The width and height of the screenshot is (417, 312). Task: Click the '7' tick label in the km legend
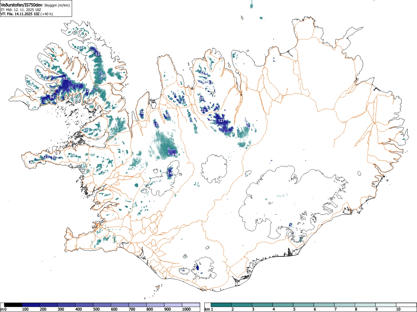click(335, 309)
